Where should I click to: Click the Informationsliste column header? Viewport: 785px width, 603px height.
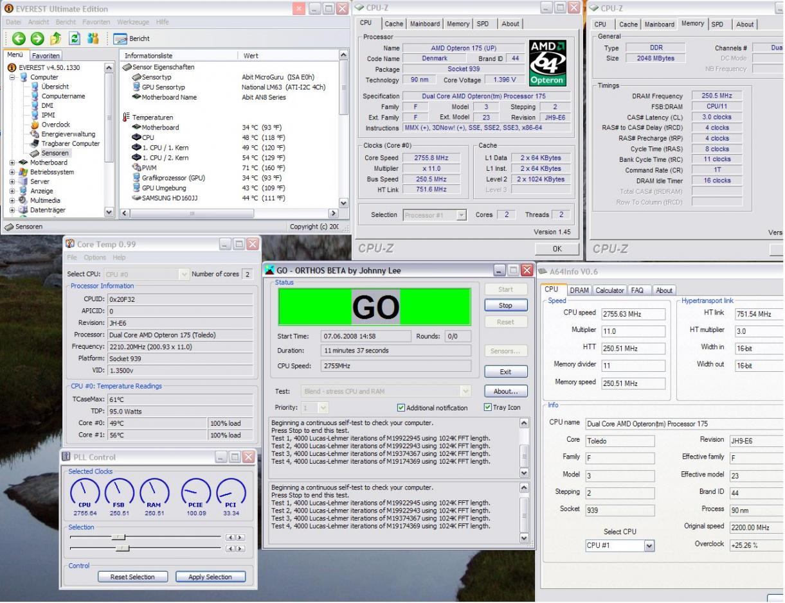[177, 56]
